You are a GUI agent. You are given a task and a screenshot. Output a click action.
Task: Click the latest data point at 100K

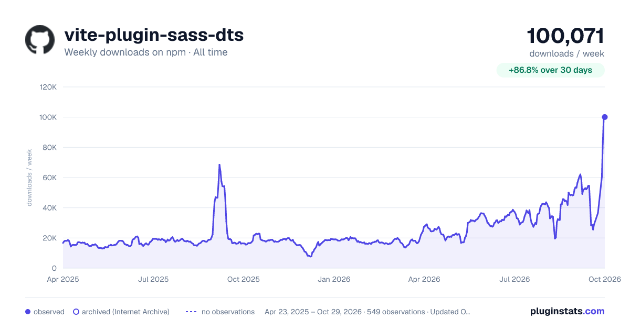coord(605,117)
